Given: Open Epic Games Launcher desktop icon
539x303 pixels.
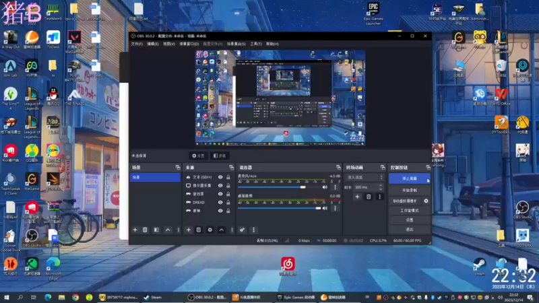Looking at the screenshot, I should pyautogui.click(x=373, y=13).
